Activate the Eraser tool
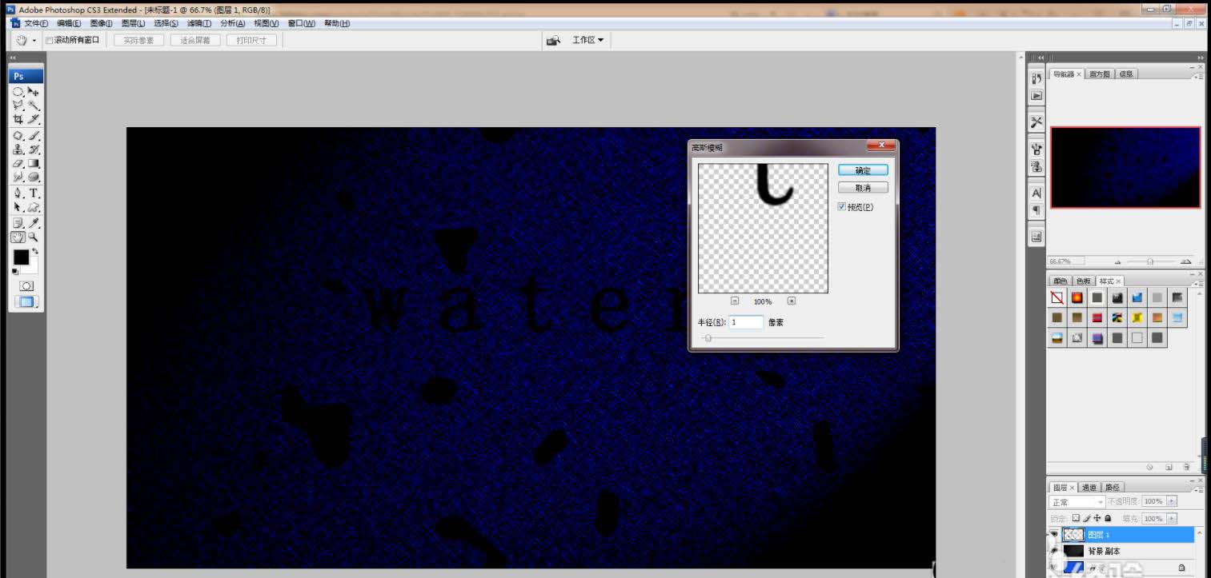Screen dimensions: 1211x578 point(18,163)
